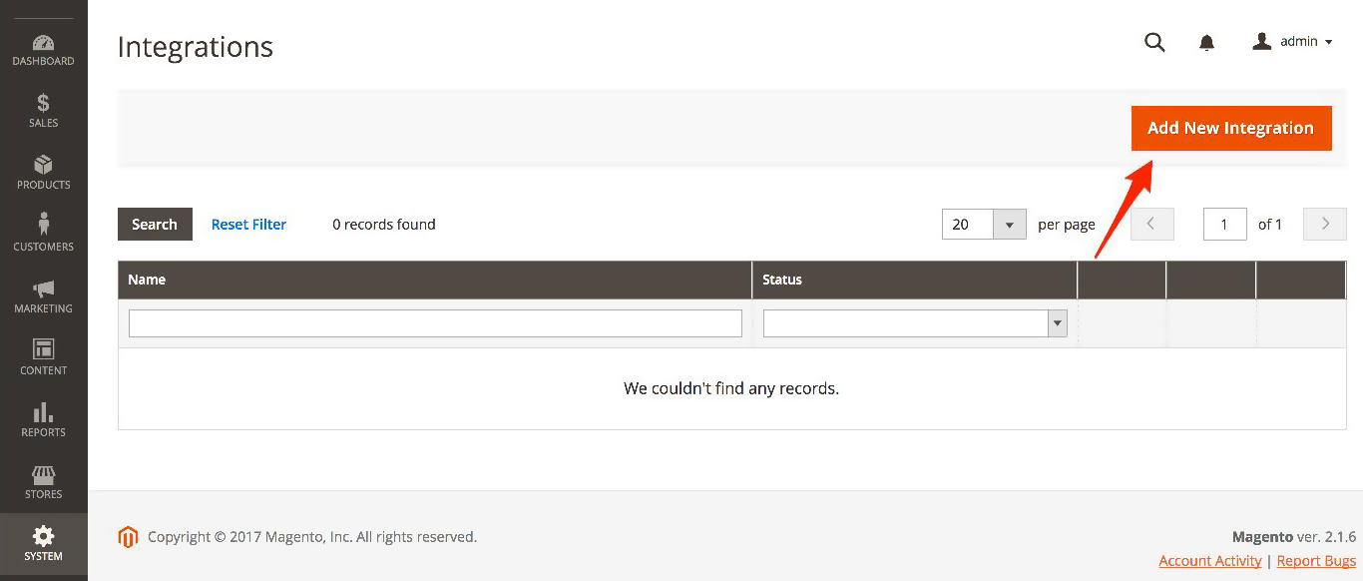Click the Search button above grid
The image size is (1363, 581).
click(155, 225)
